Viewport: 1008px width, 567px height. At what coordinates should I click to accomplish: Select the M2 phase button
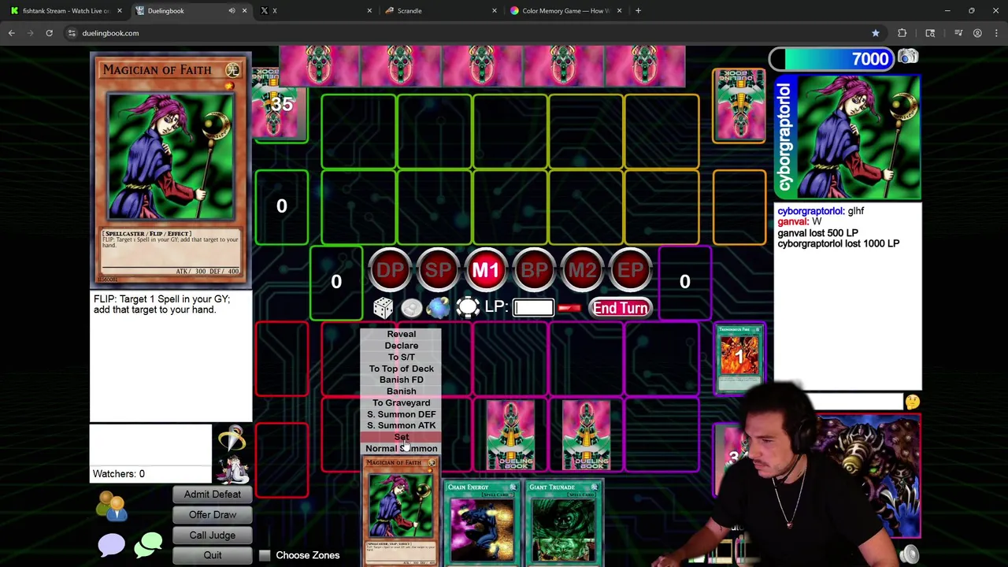tap(582, 270)
